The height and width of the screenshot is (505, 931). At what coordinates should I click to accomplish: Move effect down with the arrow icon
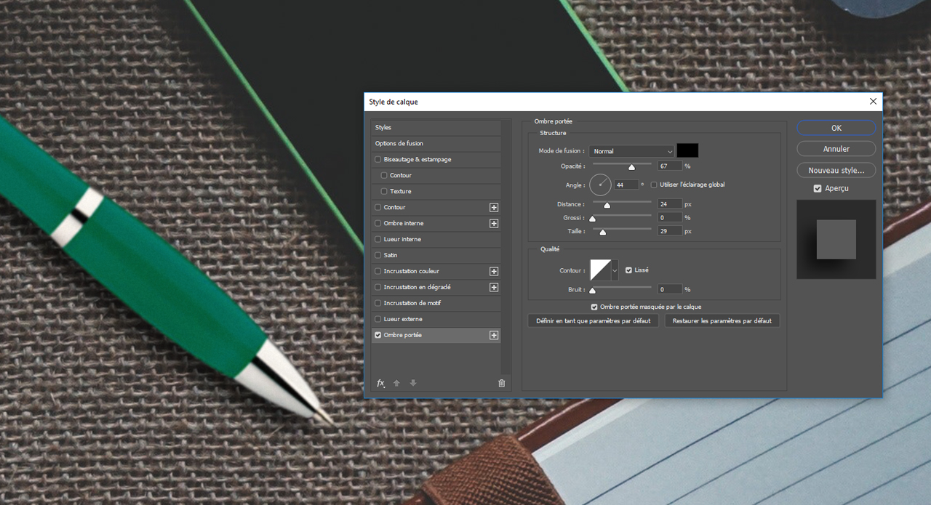413,383
